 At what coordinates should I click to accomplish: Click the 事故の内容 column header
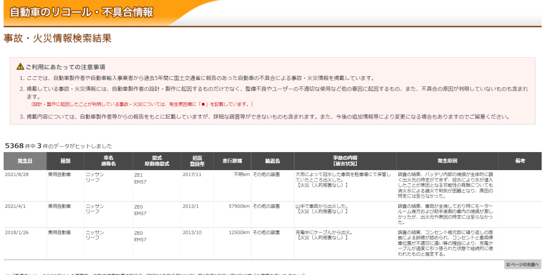coord(345,161)
